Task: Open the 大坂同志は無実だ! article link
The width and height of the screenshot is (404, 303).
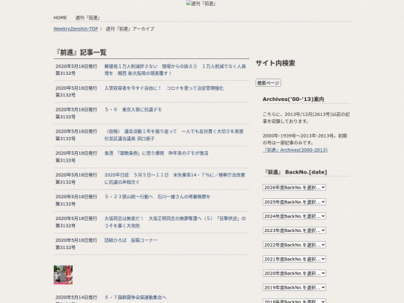Action: point(175,222)
